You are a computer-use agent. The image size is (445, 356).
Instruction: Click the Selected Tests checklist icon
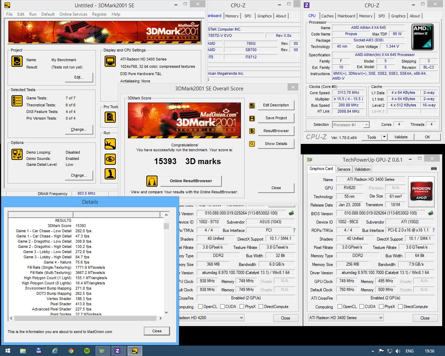[17, 101]
